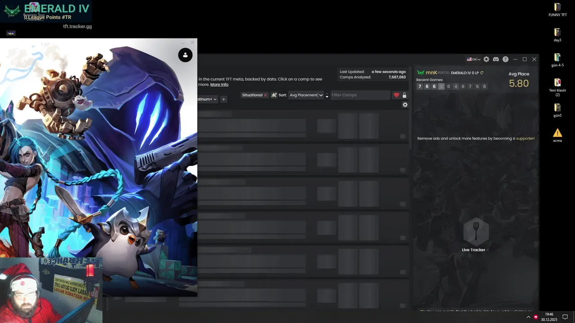Toggle the padlock icon beside favorites
This screenshot has width=575, height=323.
tap(404, 95)
